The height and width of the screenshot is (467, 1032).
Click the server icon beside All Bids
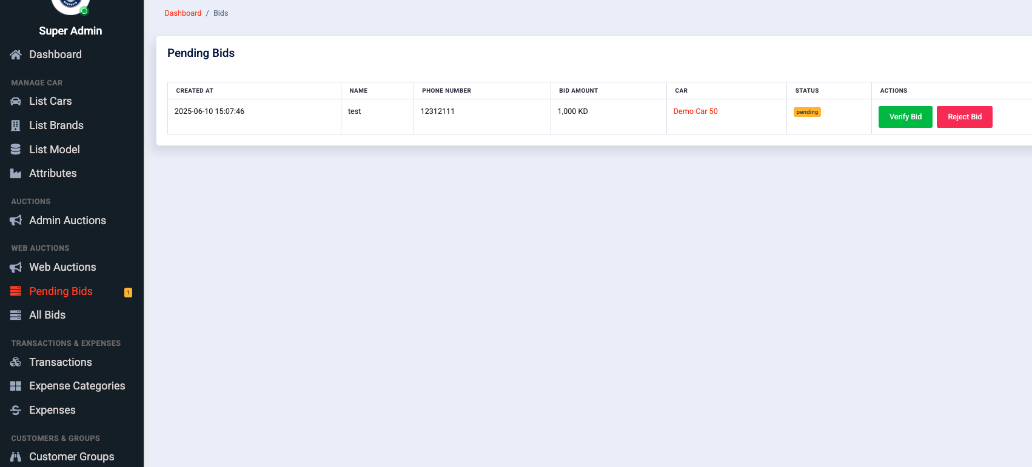tap(16, 315)
